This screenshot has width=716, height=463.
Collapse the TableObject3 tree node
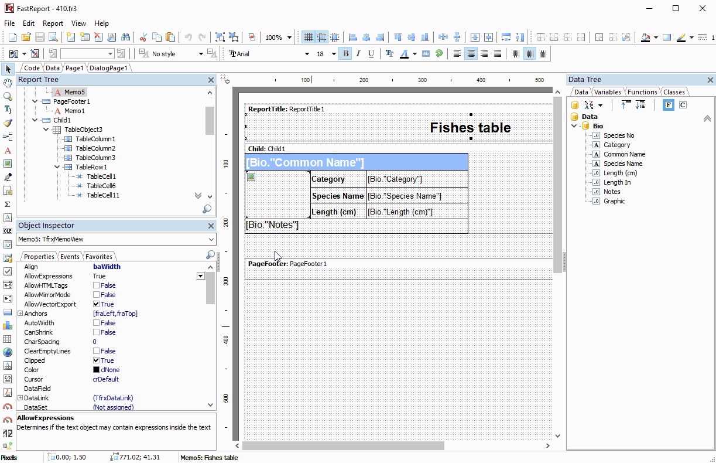[x=46, y=130]
